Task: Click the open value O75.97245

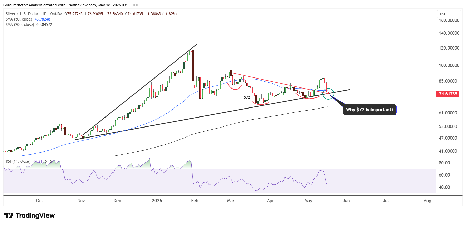Action: [x=73, y=14]
